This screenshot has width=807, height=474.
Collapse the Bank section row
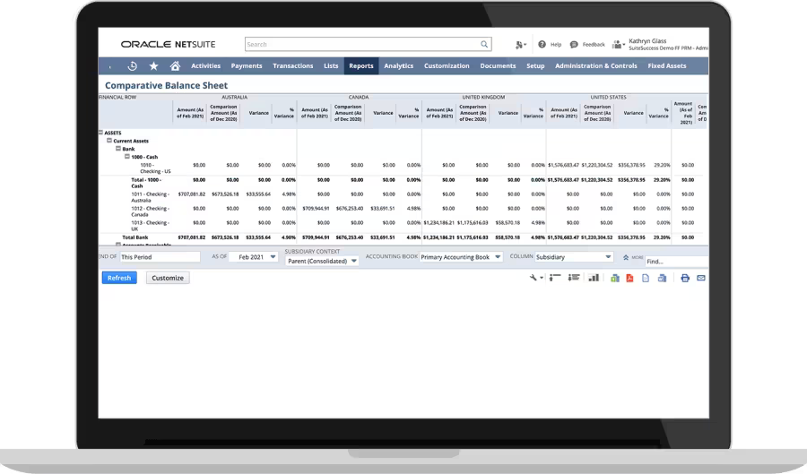[x=117, y=148]
